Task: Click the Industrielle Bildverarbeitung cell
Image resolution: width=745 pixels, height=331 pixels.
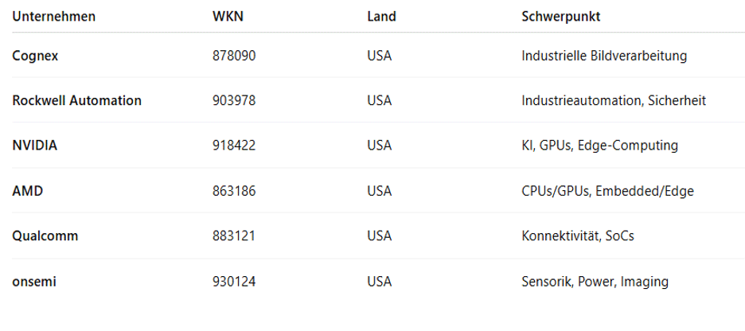Action: [x=604, y=56]
